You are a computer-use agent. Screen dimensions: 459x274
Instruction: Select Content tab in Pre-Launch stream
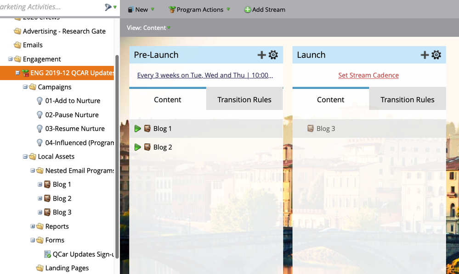(x=167, y=99)
